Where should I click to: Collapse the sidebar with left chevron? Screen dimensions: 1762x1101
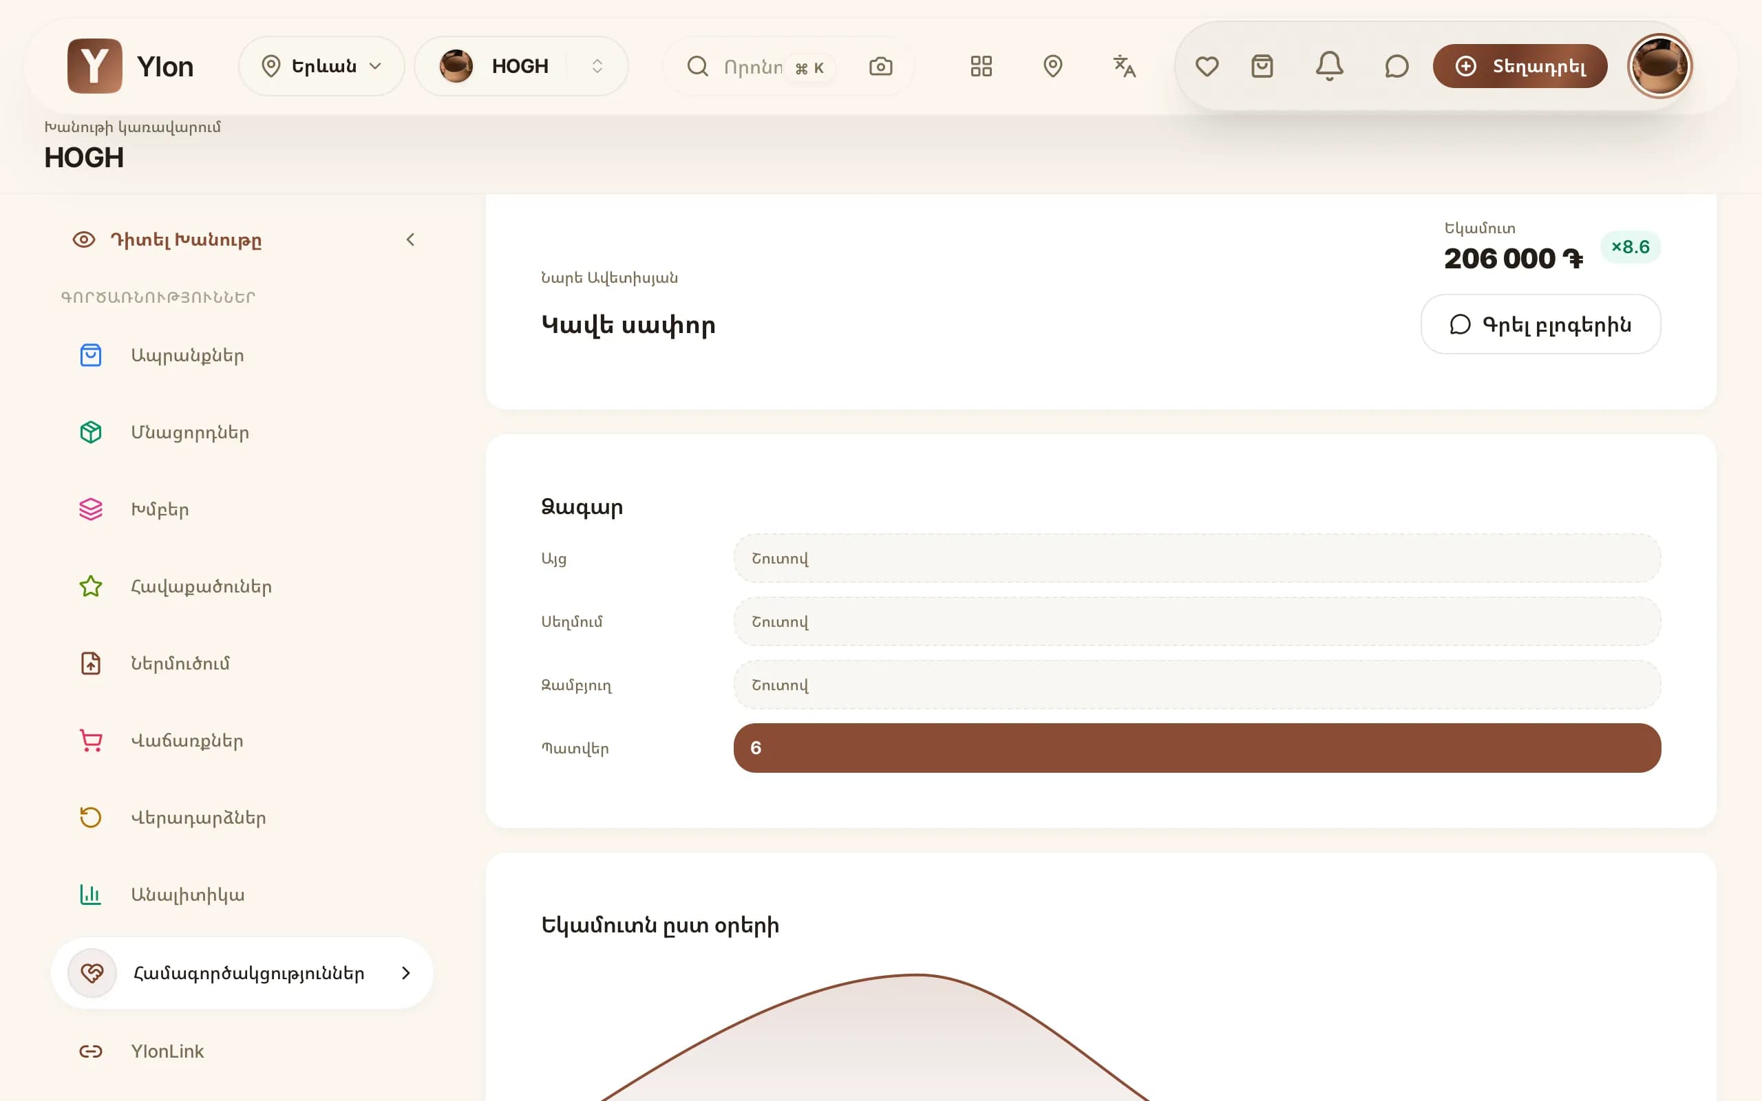point(410,239)
